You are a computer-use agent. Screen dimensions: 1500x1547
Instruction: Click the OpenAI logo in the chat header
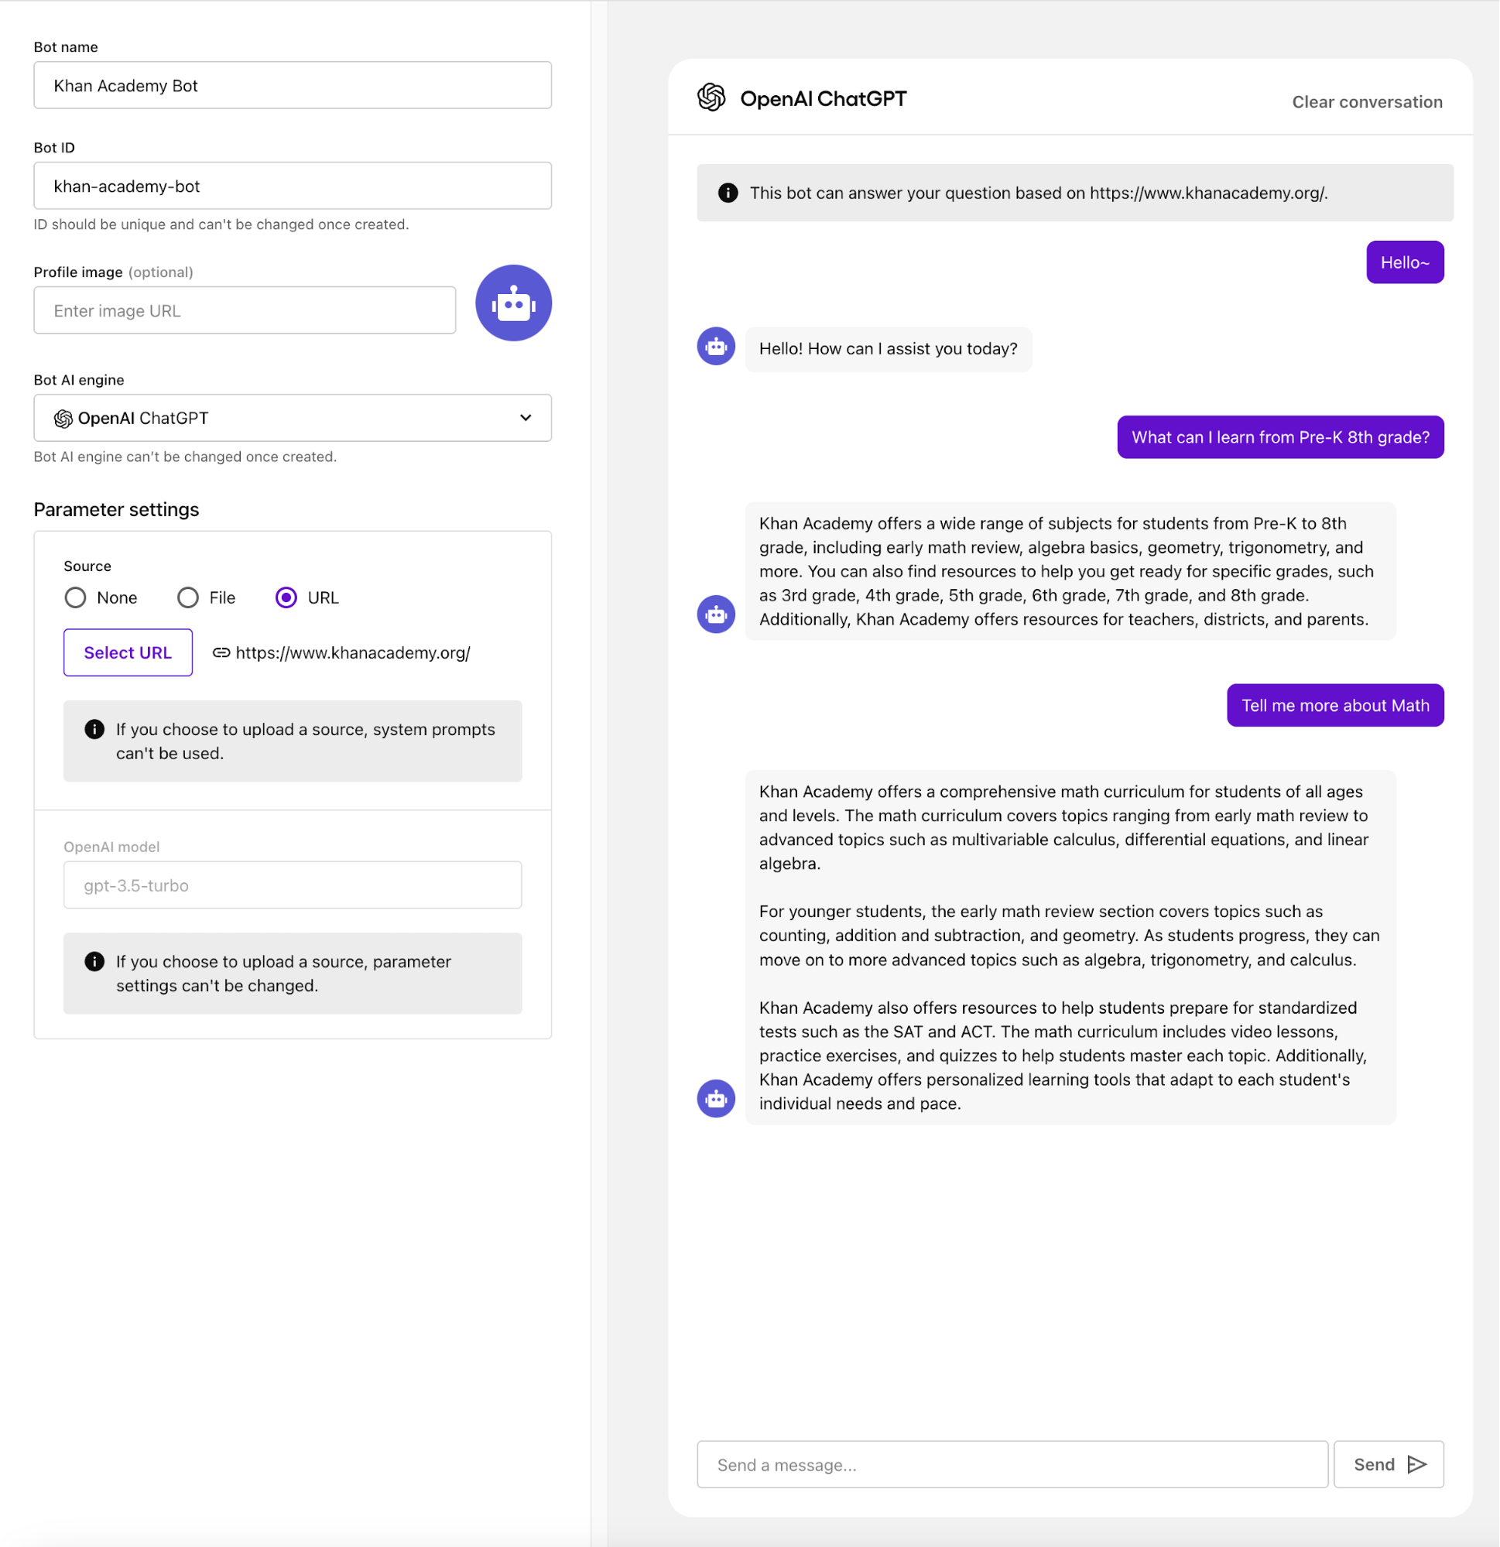pos(711,98)
